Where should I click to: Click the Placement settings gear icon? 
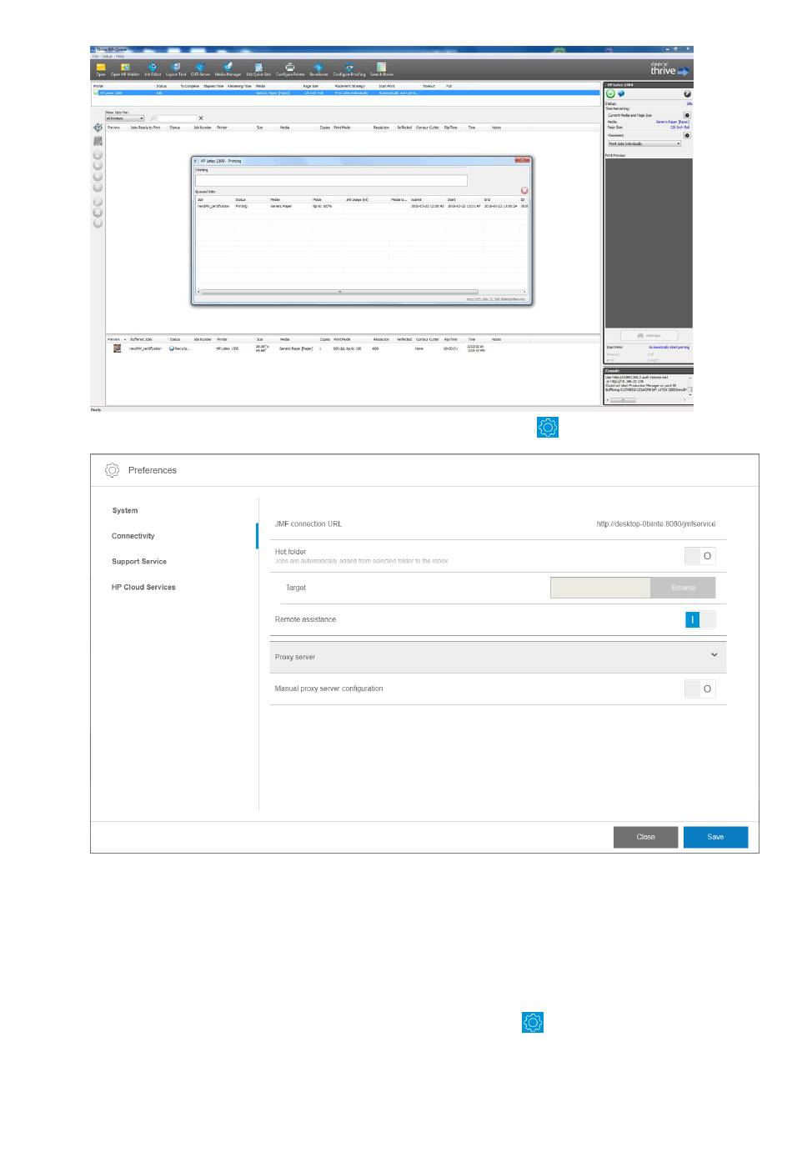point(688,135)
